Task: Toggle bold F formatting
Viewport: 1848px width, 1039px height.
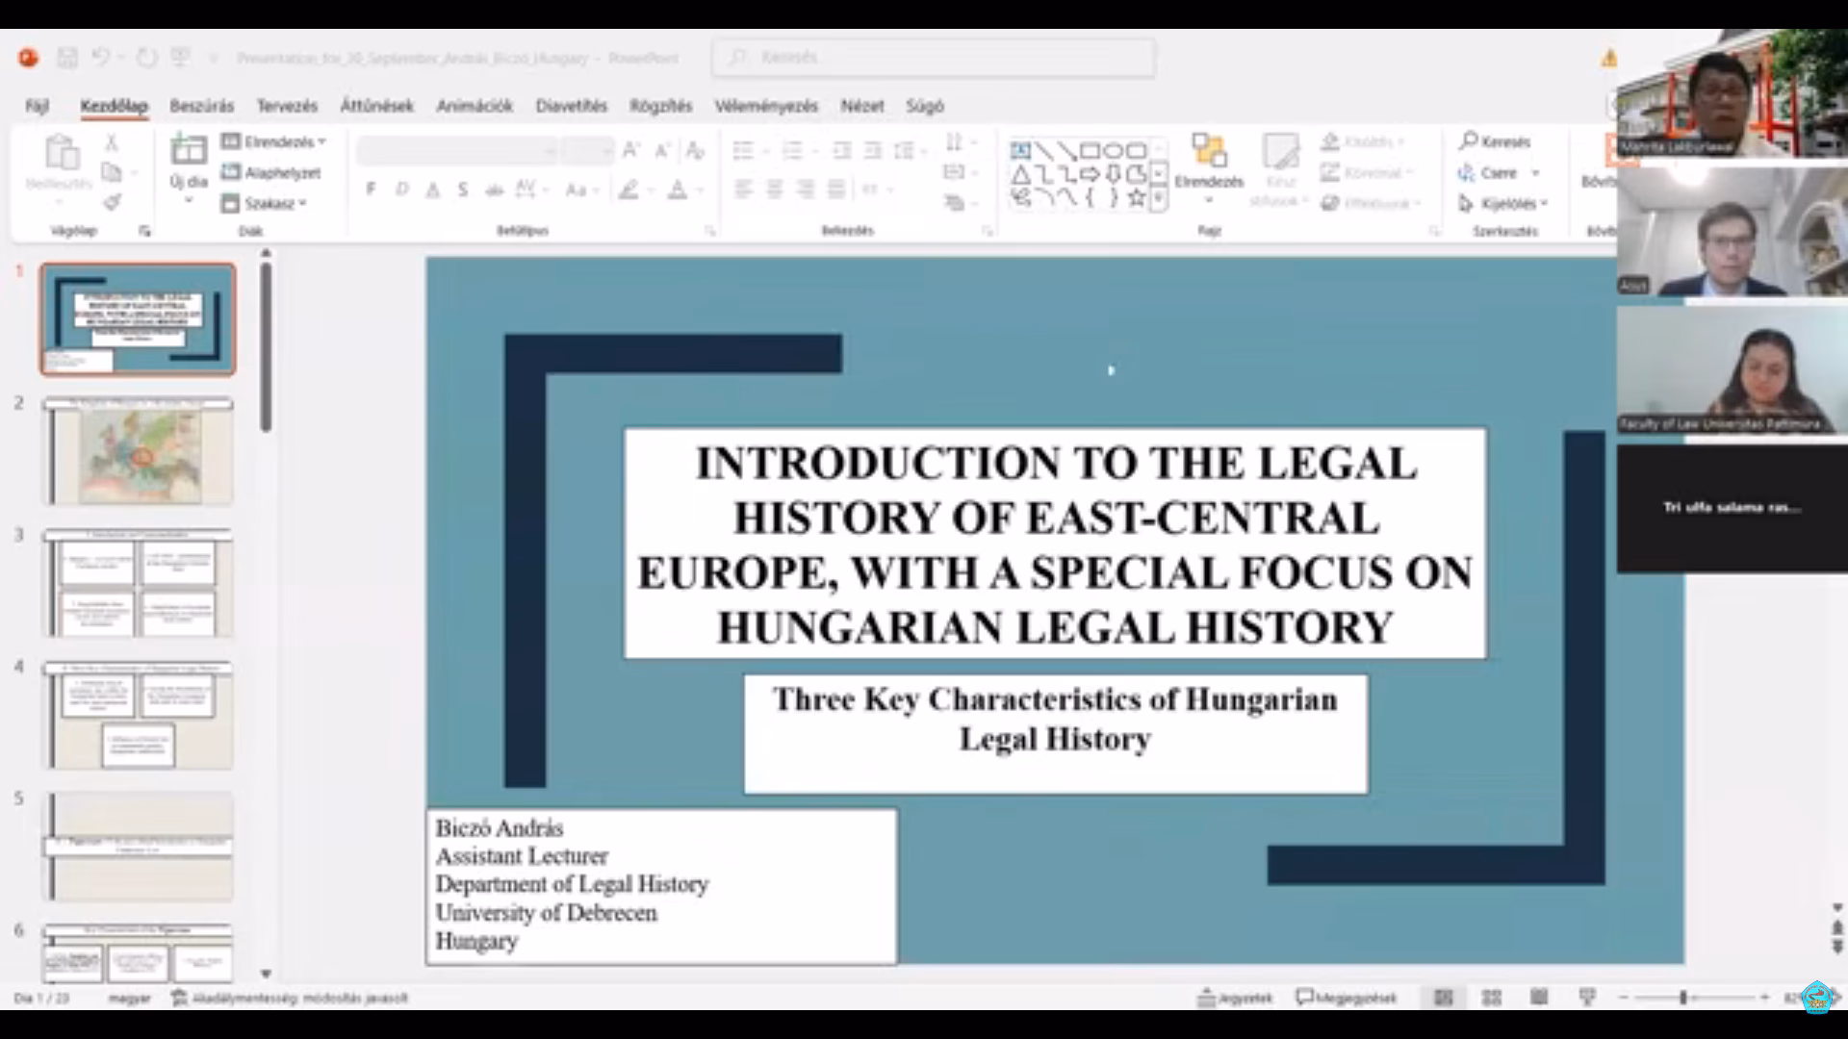Action: [371, 190]
